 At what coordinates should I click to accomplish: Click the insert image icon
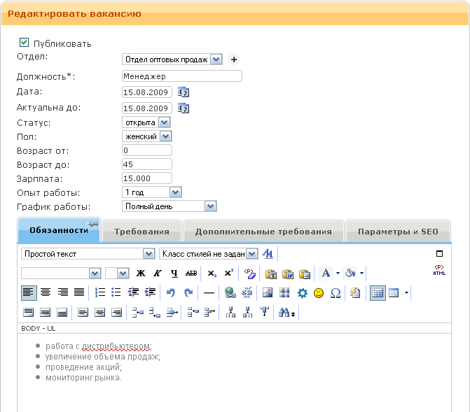pyautogui.click(x=267, y=293)
